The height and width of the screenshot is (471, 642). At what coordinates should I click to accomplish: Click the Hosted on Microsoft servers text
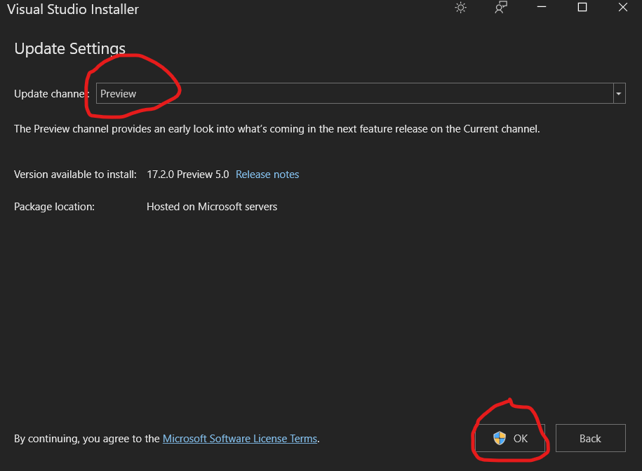tap(212, 207)
